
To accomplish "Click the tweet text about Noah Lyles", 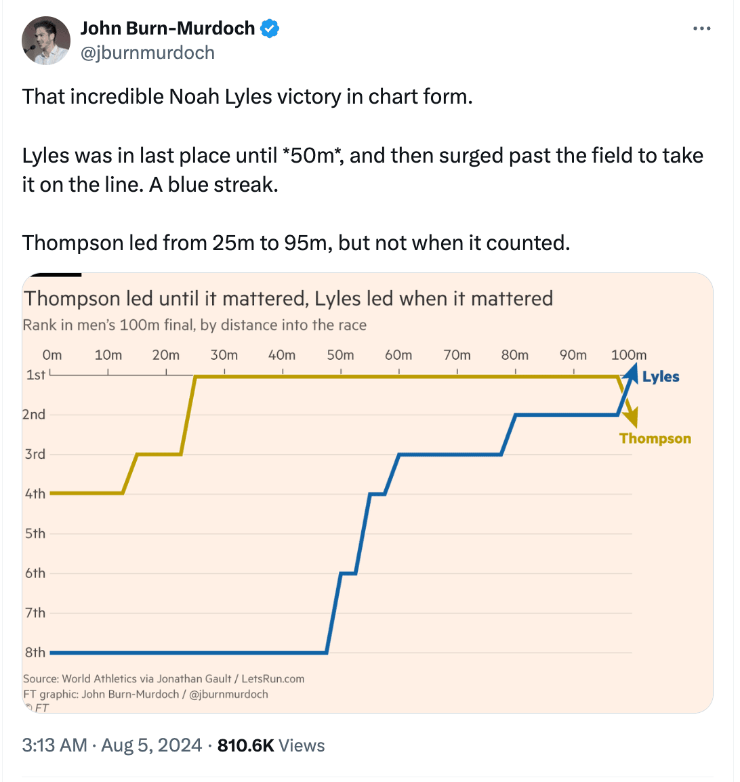I will pos(247,96).
